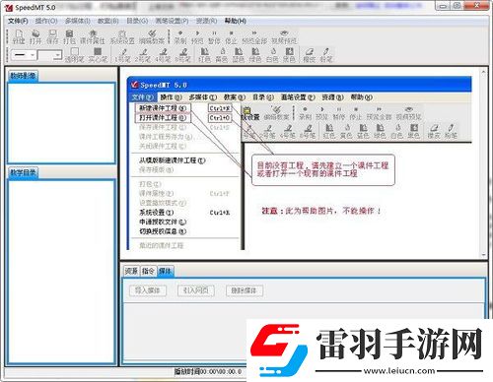The height and width of the screenshot is (382, 493).
Task: Open the 教案(B) menu
Action: coord(108,21)
